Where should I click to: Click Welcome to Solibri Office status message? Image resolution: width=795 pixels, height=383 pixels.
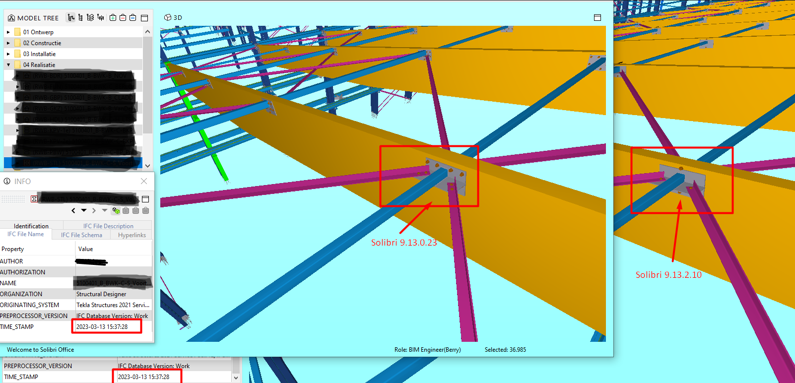click(40, 350)
